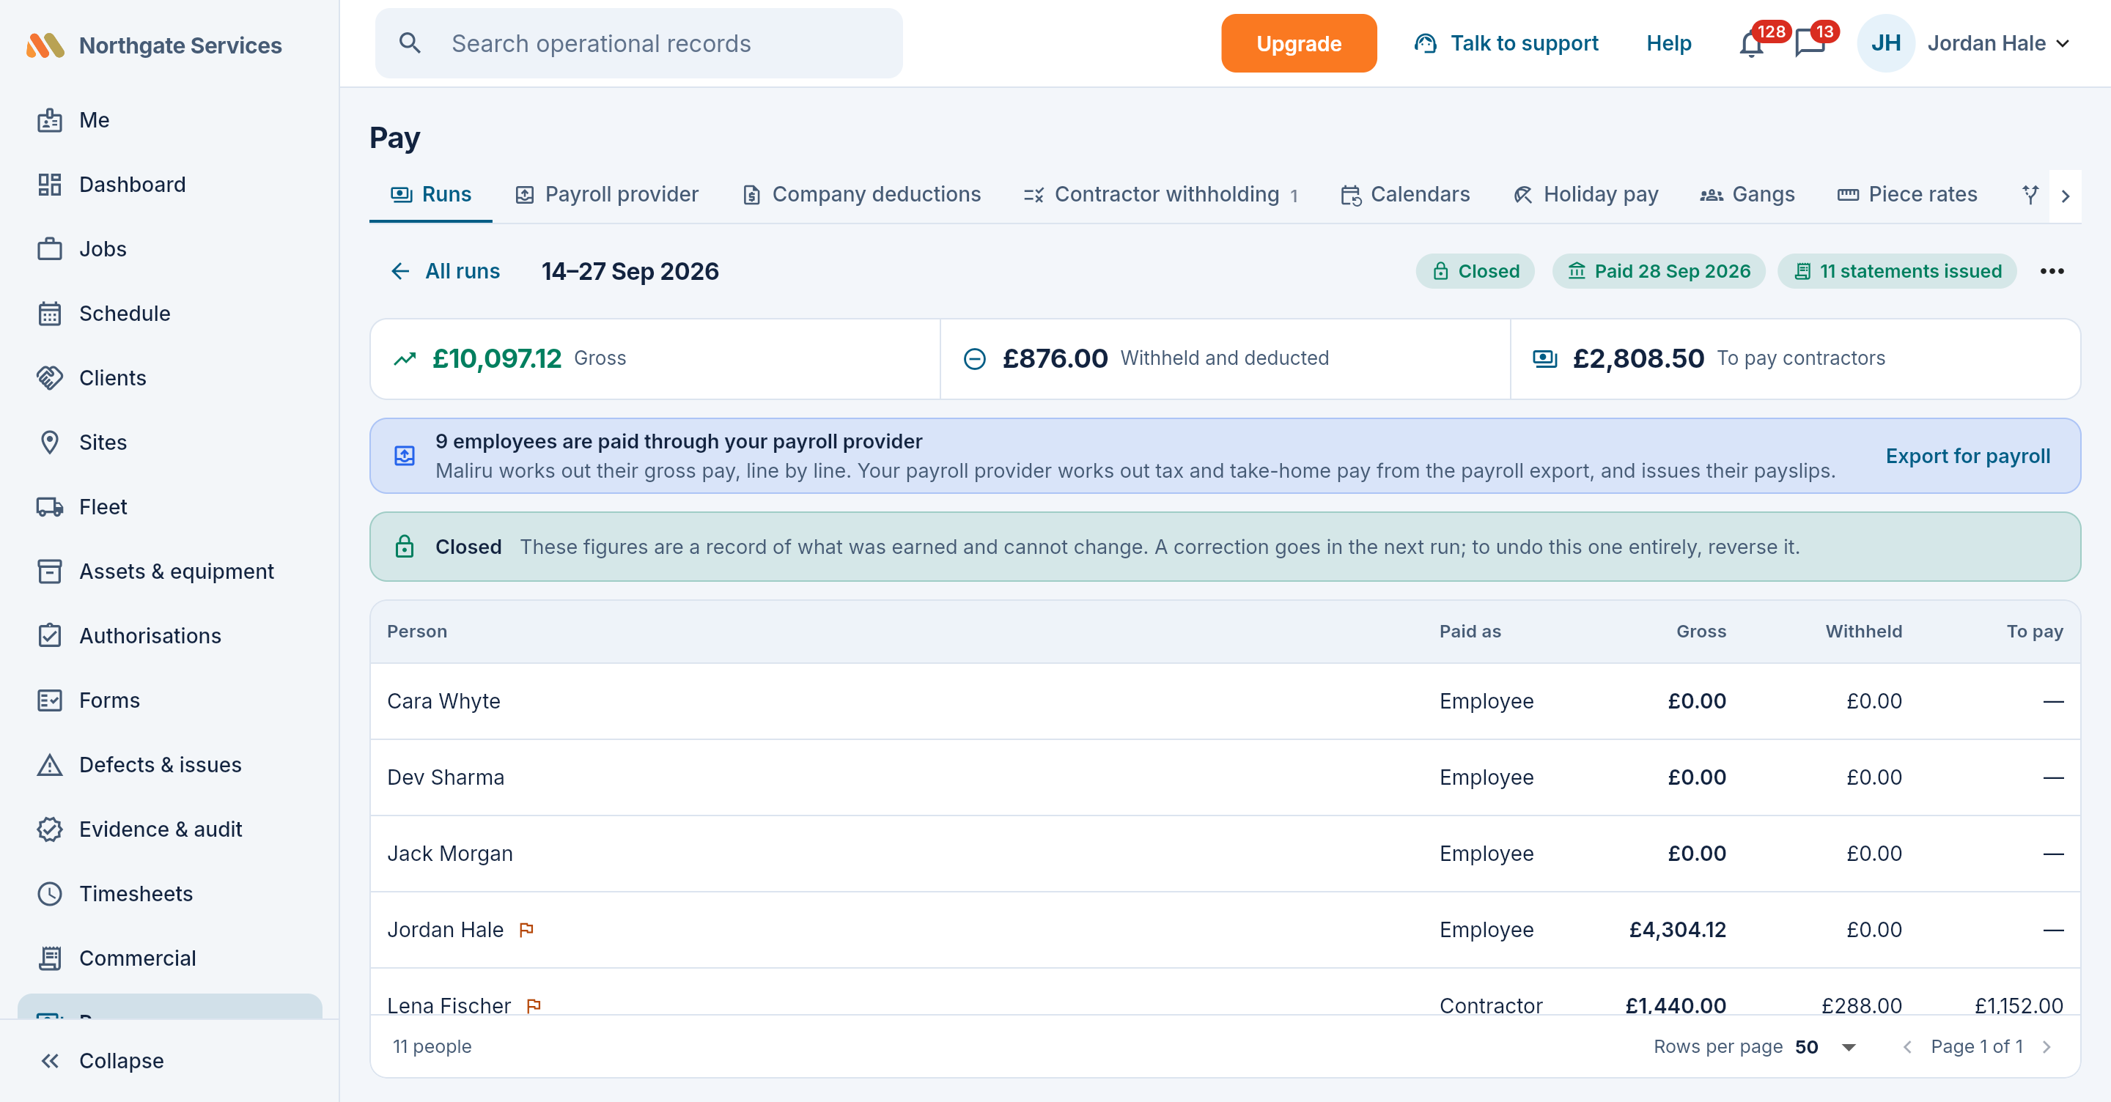Open Evidence & audit in the sidebar
Screen dimensions: 2111x1102
coord(169,829)
